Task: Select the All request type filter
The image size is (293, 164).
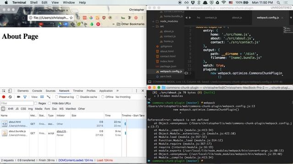Action: coord(3,109)
